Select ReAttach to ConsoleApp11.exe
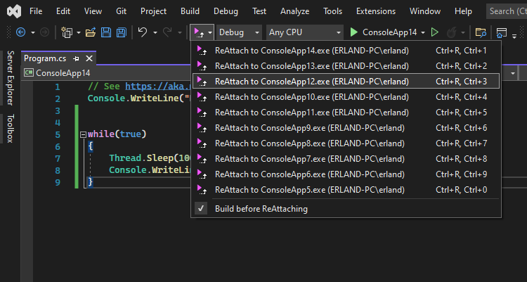The width and height of the screenshot is (527, 282). pyautogui.click(x=346, y=113)
